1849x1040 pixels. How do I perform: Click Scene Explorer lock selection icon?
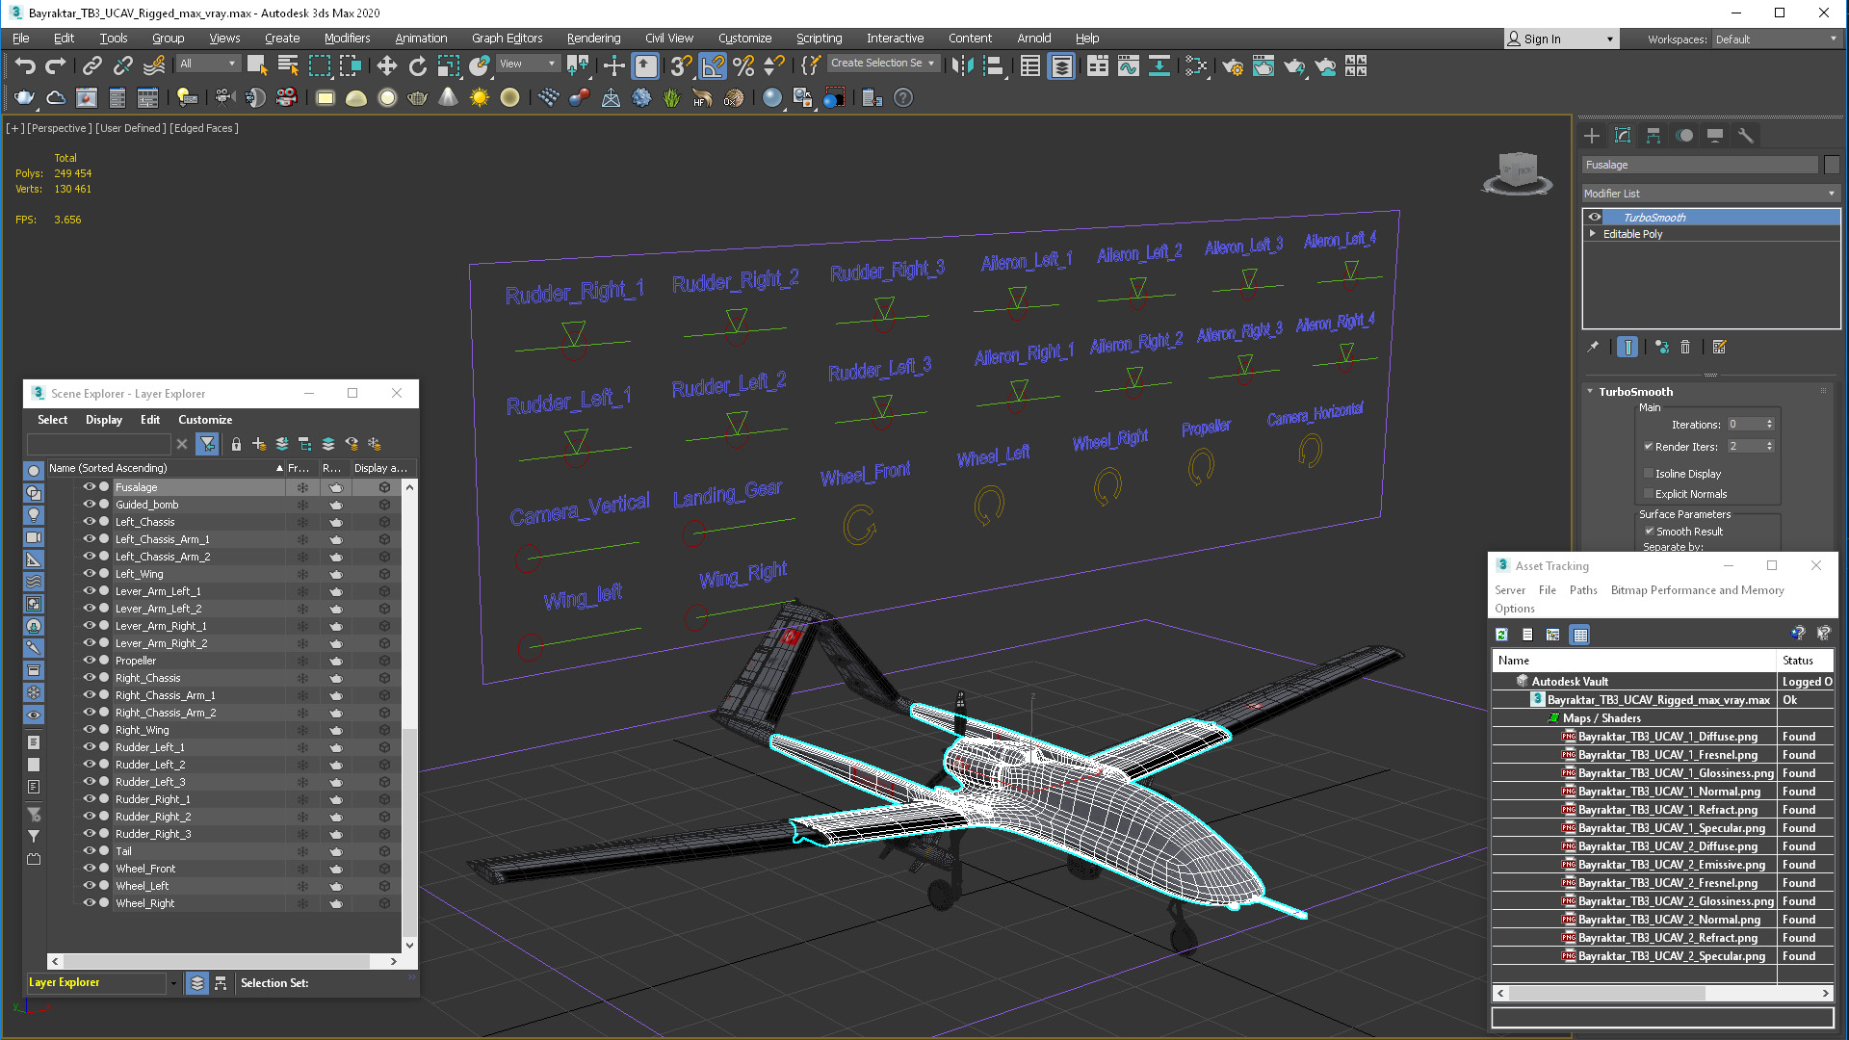[236, 444]
